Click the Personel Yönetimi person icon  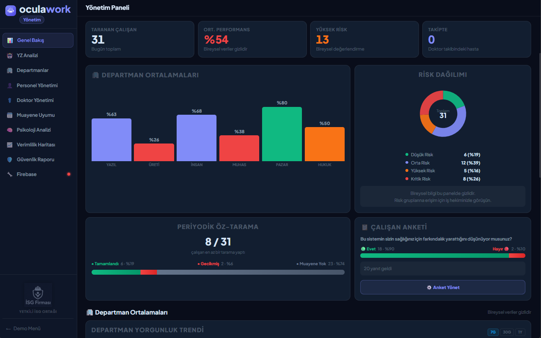(10, 86)
